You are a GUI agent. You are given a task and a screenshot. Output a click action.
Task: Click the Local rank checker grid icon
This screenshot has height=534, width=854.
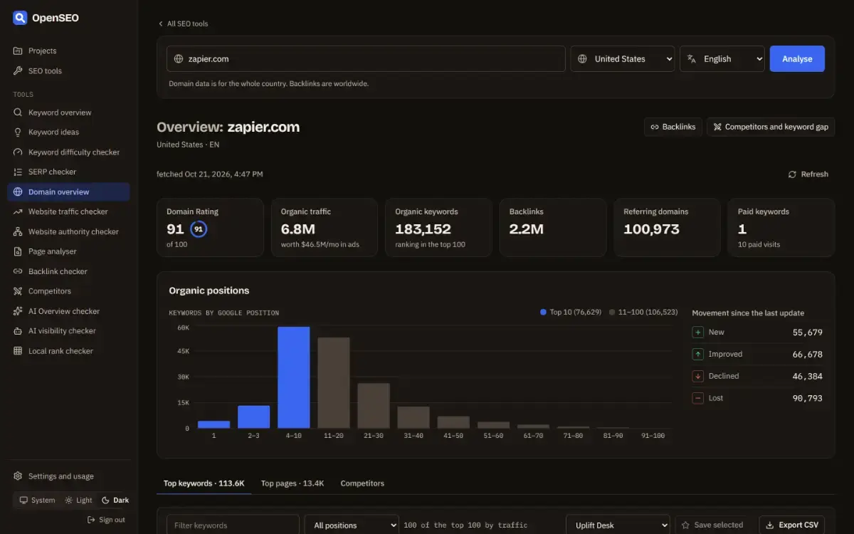(18, 351)
